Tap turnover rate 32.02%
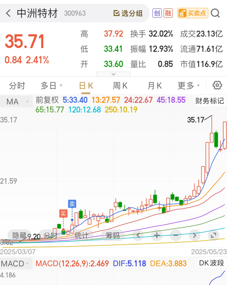Screen dimensions: 227x285 point(161,34)
